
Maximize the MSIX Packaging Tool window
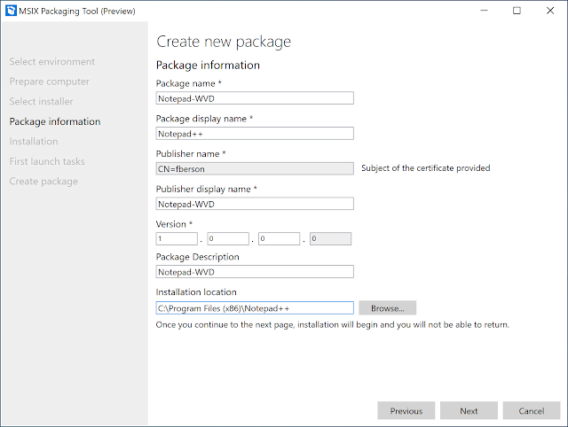(x=517, y=11)
